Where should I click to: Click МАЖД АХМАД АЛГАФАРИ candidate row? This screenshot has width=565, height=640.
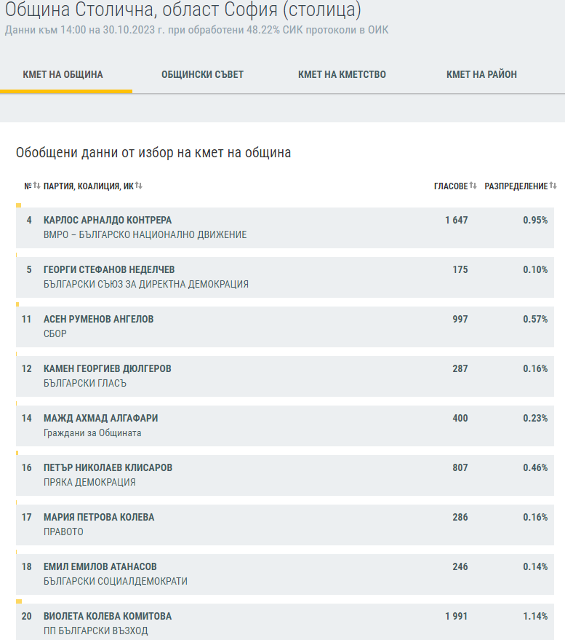[x=100, y=418]
